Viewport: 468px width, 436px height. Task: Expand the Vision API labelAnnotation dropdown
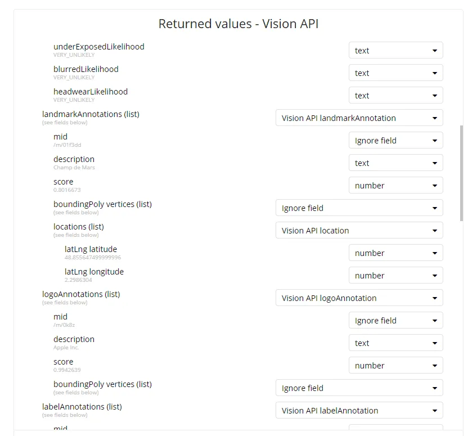pyautogui.click(x=359, y=411)
